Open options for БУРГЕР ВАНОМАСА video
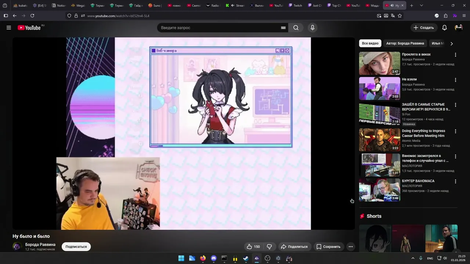Image resolution: width=470 pixels, height=264 pixels. pyautogui.click(x=455, y=181)
